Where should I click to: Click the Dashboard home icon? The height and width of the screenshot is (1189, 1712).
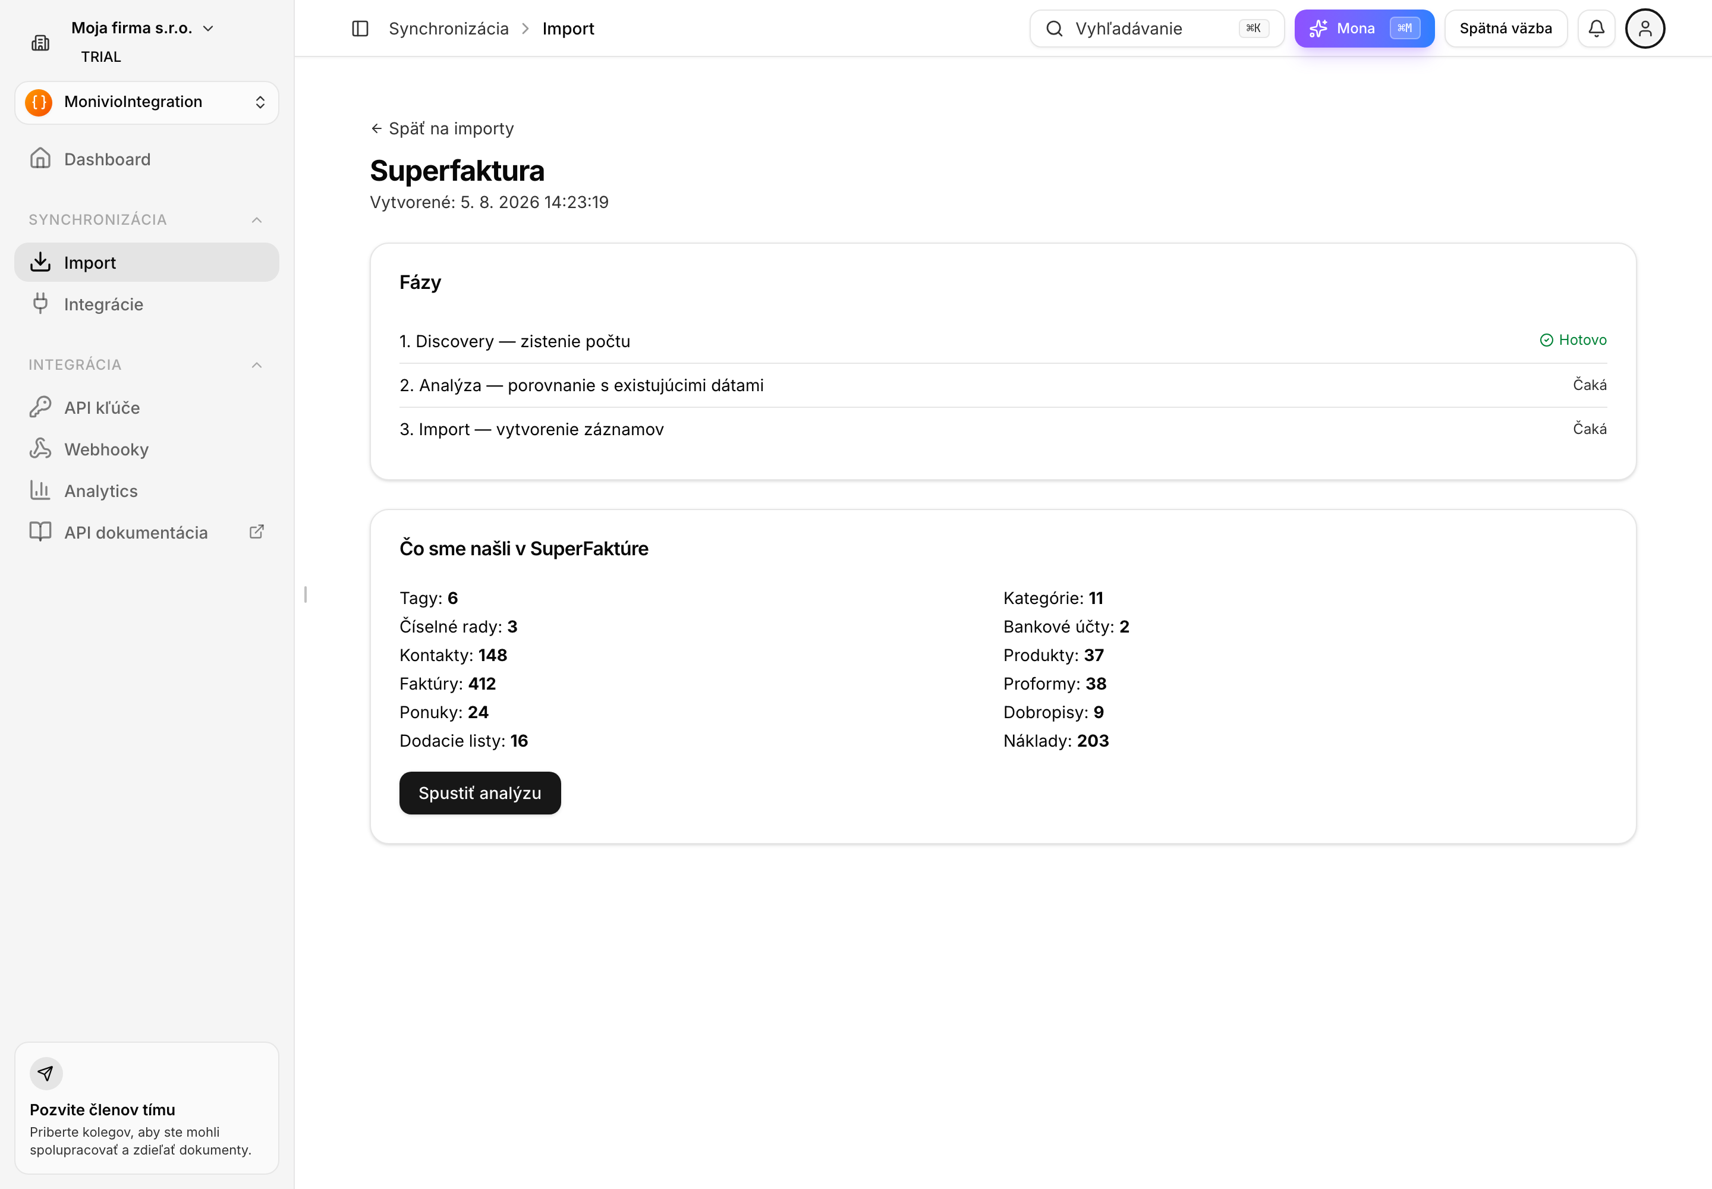[x=40, y=159]
